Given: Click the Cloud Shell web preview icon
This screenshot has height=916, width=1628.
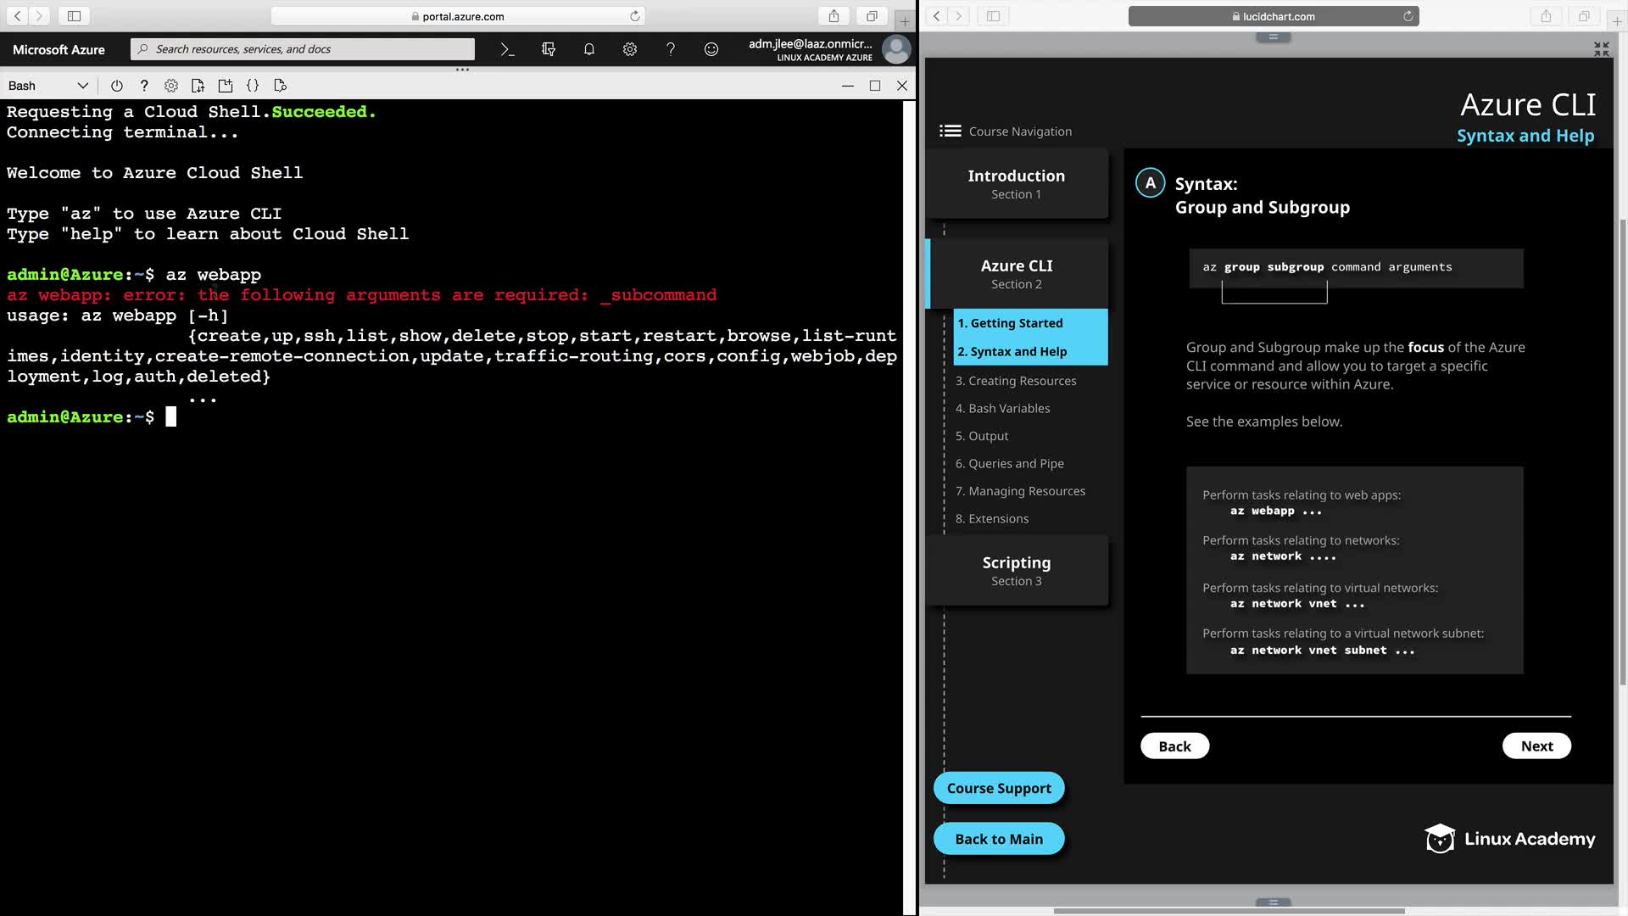Looking at the screenshot, I should tap(280, 86).
